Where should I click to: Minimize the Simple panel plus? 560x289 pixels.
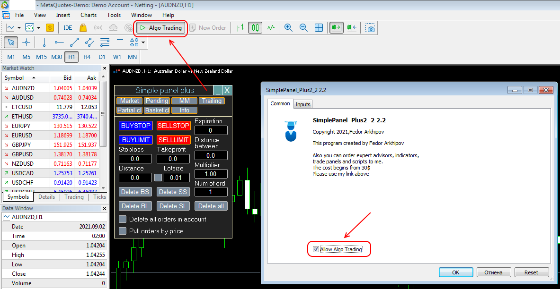pyautogui.click(x=218, y=91)
